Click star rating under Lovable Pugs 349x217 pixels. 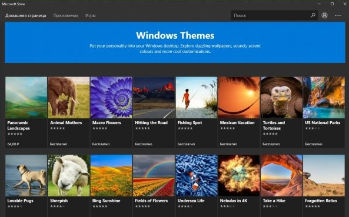(15, 206)
